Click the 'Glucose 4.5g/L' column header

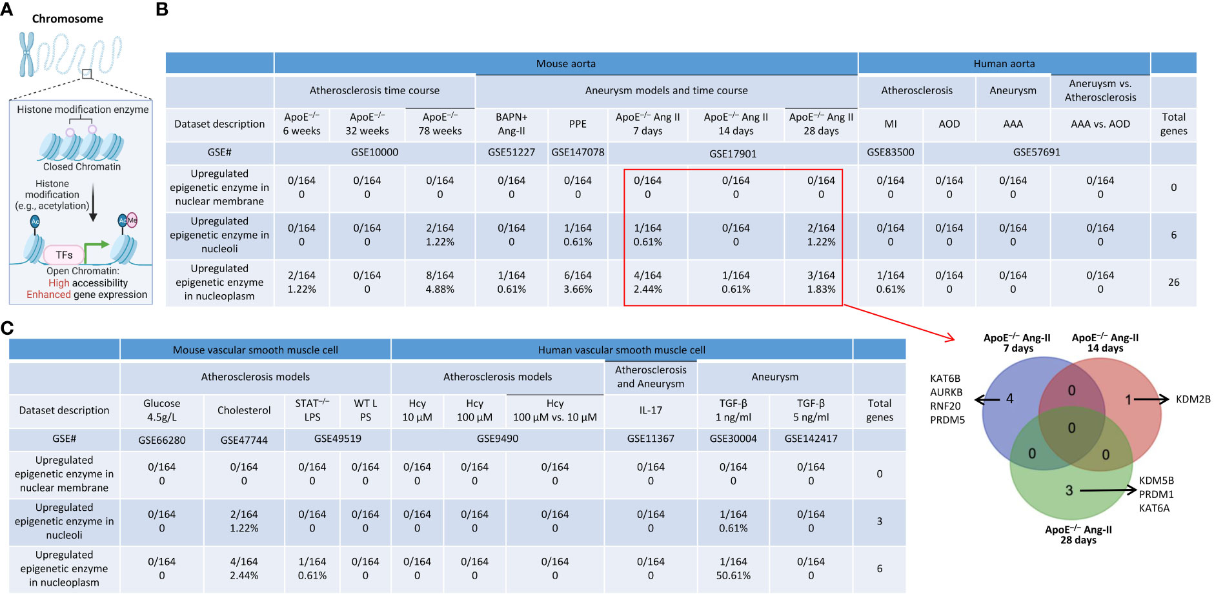coord(162,410)
